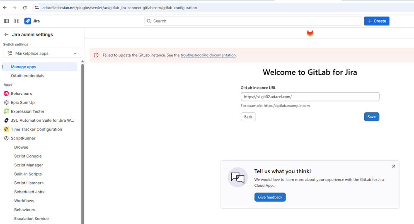Save the GitLab instance URL
The height and width of the screenshot is (224, 414).
371,117
